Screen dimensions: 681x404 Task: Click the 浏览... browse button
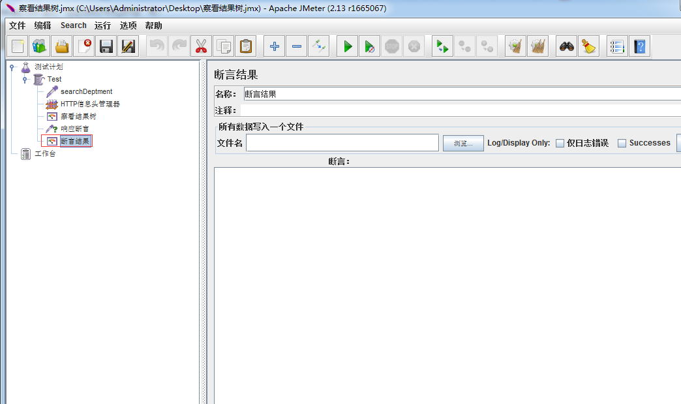[463, 143]
